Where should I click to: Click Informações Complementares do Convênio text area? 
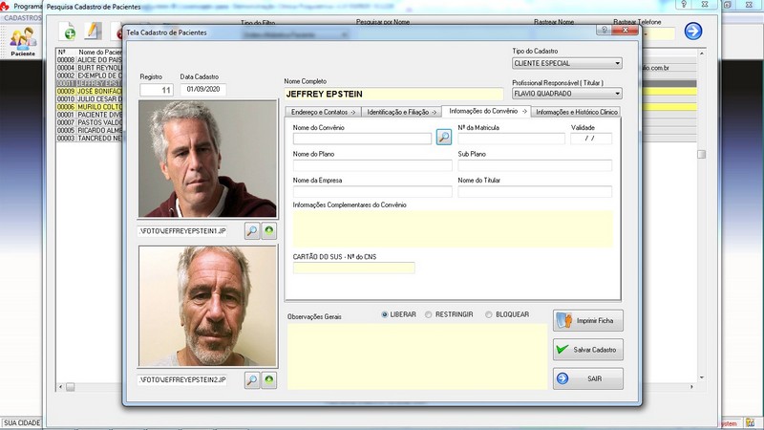click(453, 228)
